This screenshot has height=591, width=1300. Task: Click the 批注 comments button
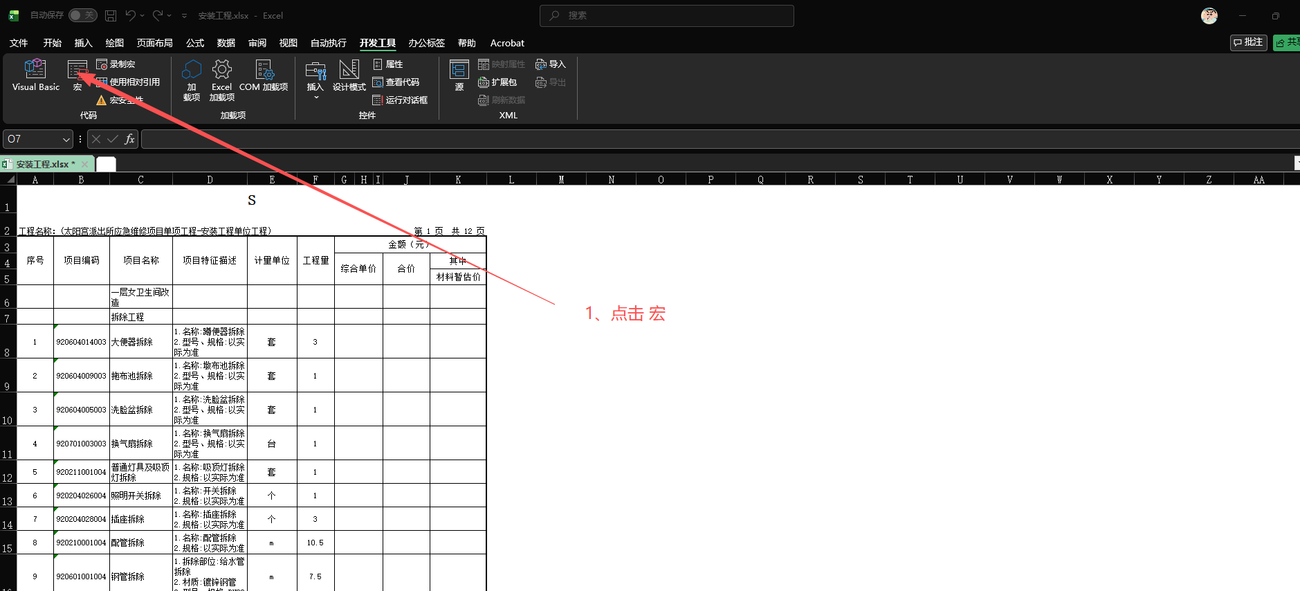1249,42
